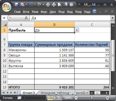Click the zoom in plus button
Viewport: 116px width, 101px height.
tap(108, 98)
